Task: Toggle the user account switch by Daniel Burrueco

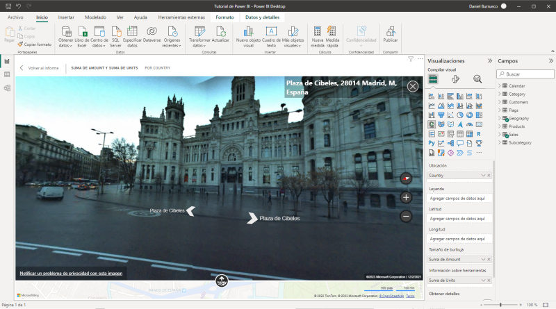Action: click(502, 6)
